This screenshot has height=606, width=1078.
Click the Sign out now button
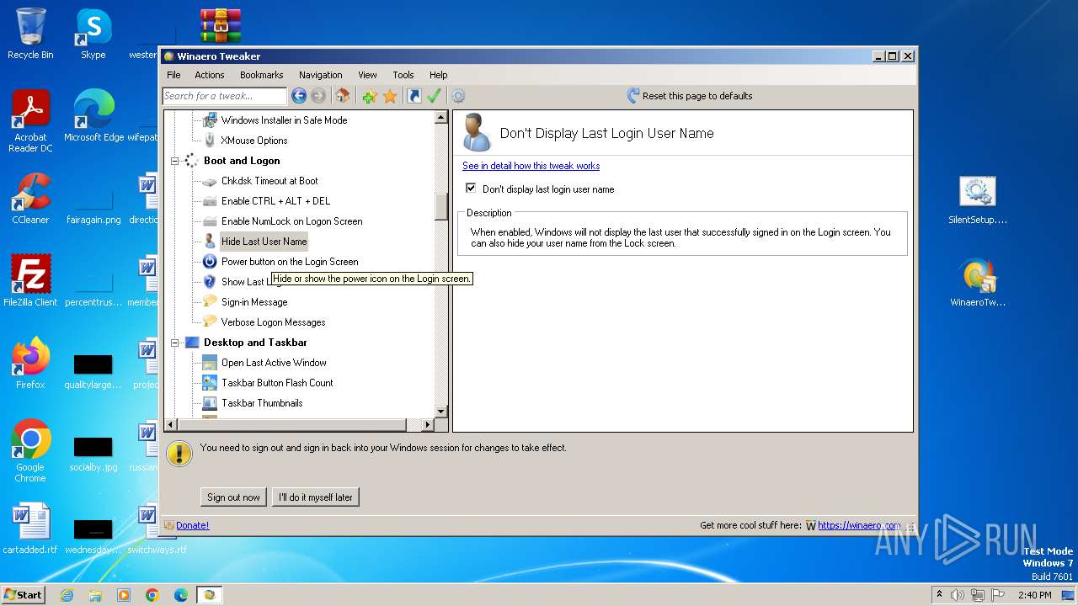tap(234, 497)
